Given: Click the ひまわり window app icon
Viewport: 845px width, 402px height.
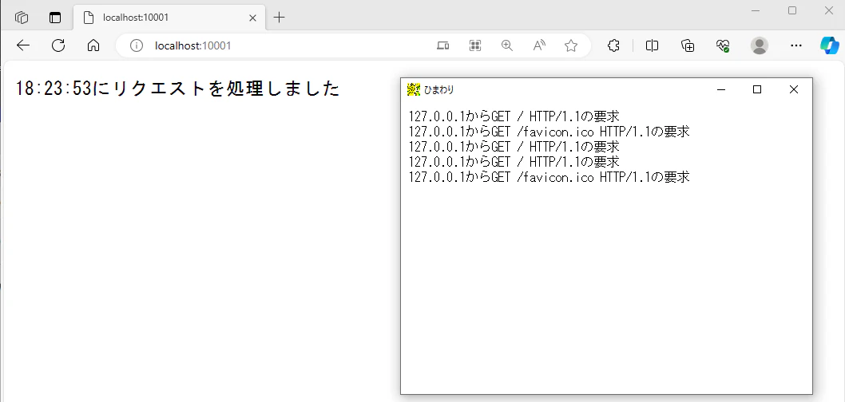Looking at the screenshot, I should 414,90.
